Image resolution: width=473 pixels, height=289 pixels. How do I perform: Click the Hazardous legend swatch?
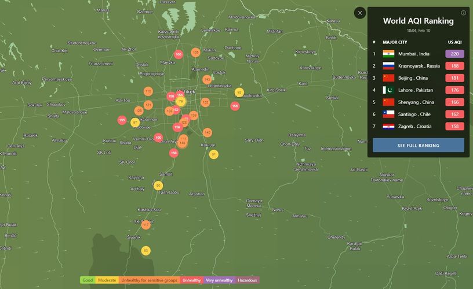pyautogui.click(x=247, y=280)
